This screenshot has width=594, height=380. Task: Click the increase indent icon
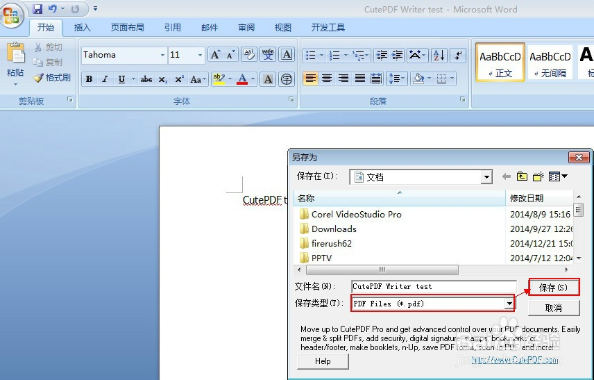397,56
